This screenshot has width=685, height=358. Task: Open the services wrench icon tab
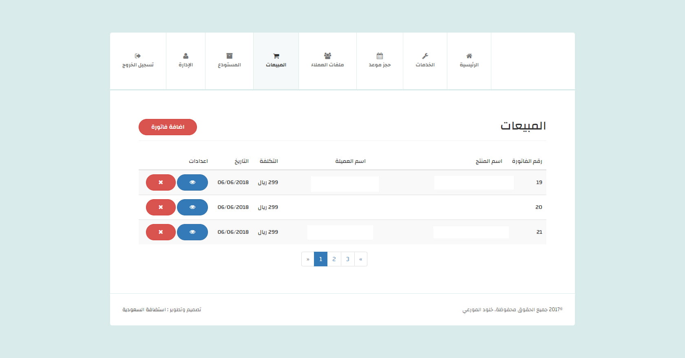[425, 56]
